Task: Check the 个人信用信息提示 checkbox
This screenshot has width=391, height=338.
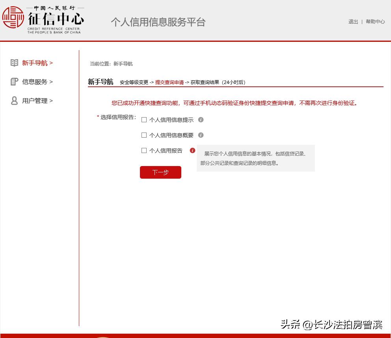Action: 144,120
